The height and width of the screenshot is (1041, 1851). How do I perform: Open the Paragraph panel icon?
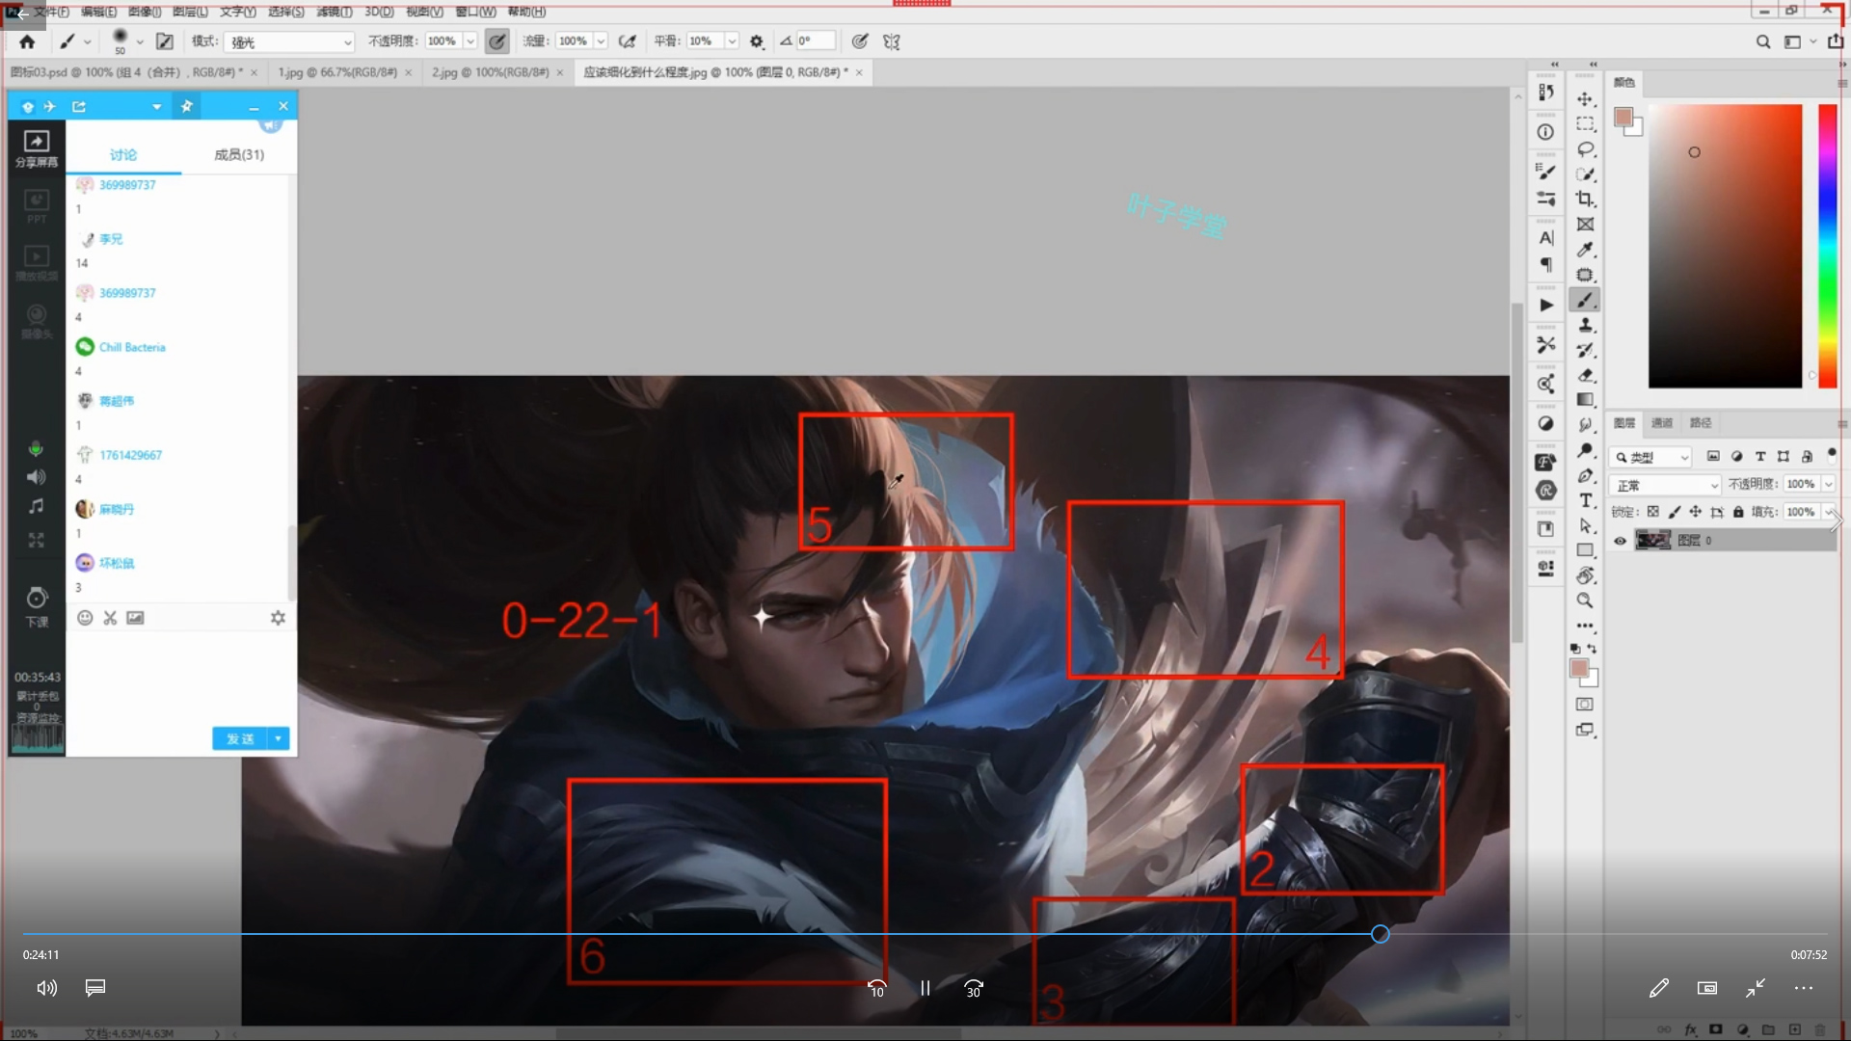(1545, 264)
